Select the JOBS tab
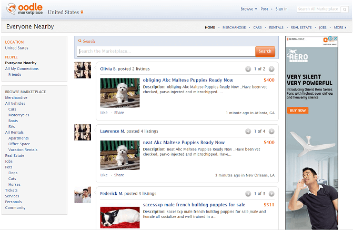The width and height of the screenshot is (353, 230). pyautogui.click(x=322, y=27)
